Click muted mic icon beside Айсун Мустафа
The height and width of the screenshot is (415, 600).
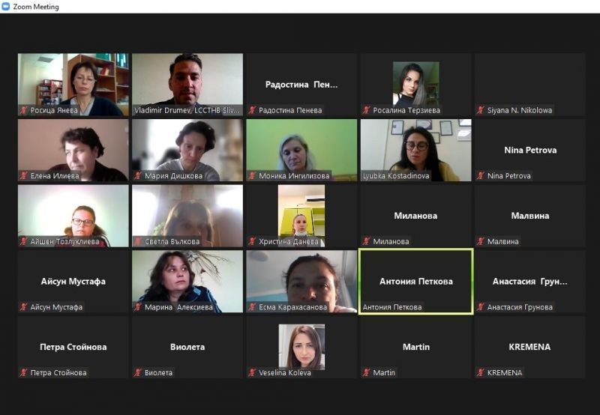pyautogui.click(x=24, y=307)
